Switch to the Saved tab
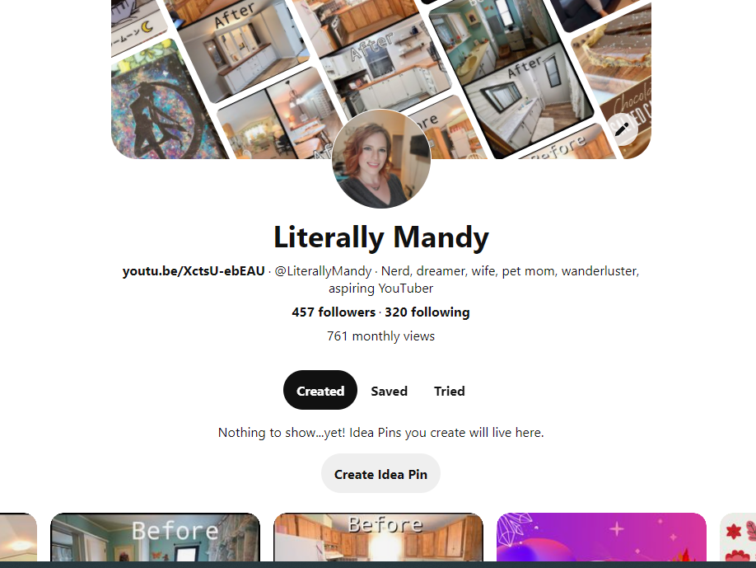This screenshot has width=756, height=568. click(389, 391)
